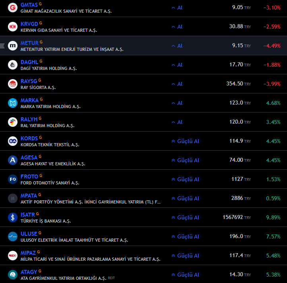This screenshot has height=283, width=287.
Task: Click 'TÜRKİYE İŞ BANKASI A.Ş.' company name
Action: coord(46,221)
